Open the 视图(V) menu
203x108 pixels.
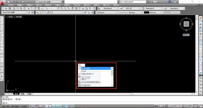pos(30,5)
